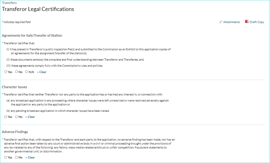Select No under Character Issues
This screenshot has height=163, width=270.
tap(17, 117)
